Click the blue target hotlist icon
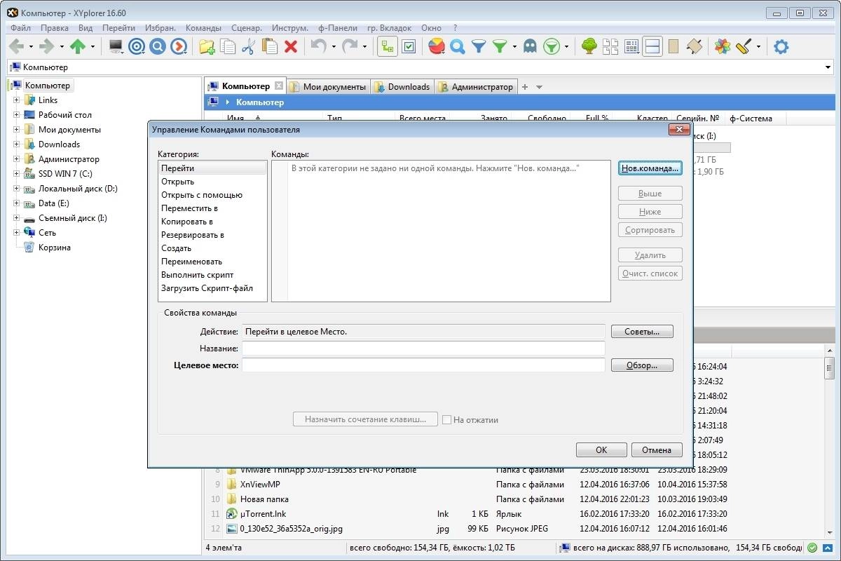The height and width of the screenshot is (561, 841). pos(137,47)
